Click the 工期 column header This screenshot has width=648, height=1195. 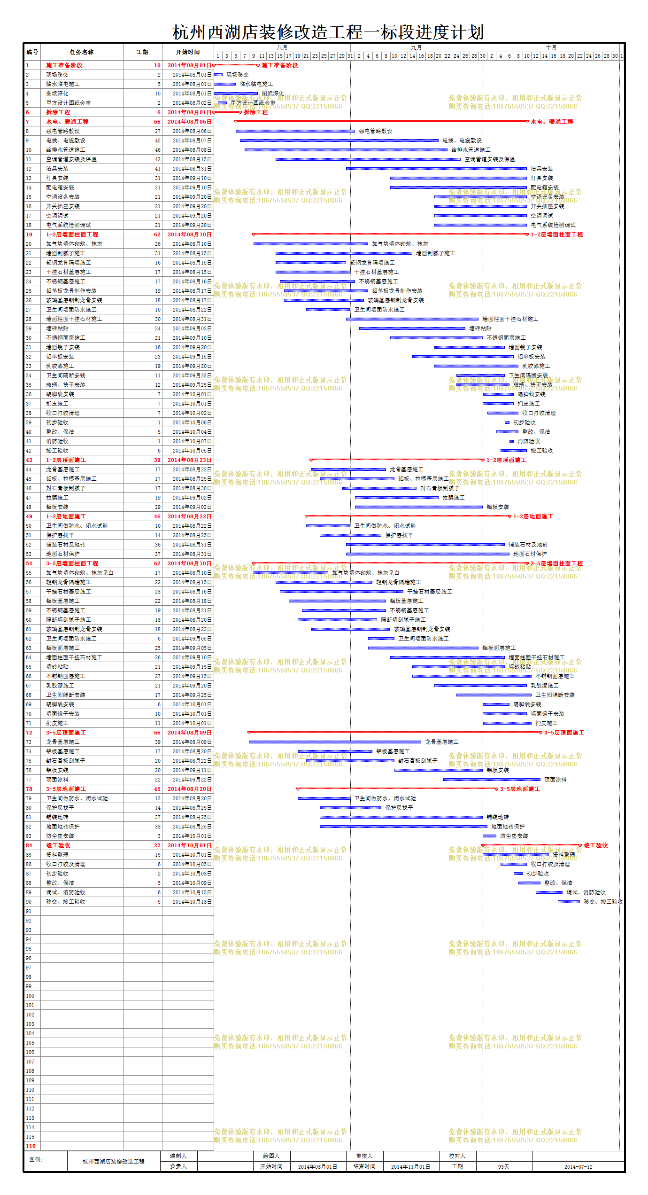(x=142, y=52)
